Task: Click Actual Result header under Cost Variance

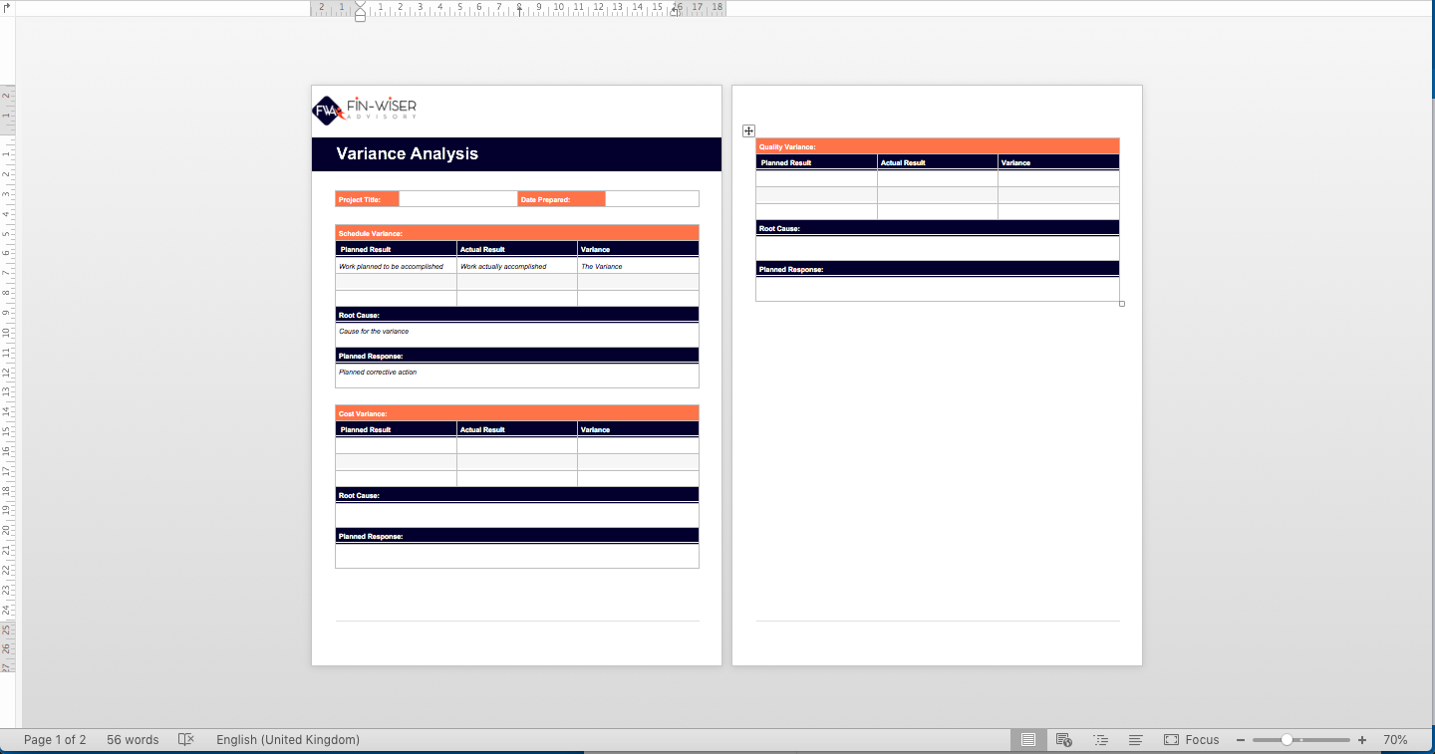Action: (x=517, y=429)
